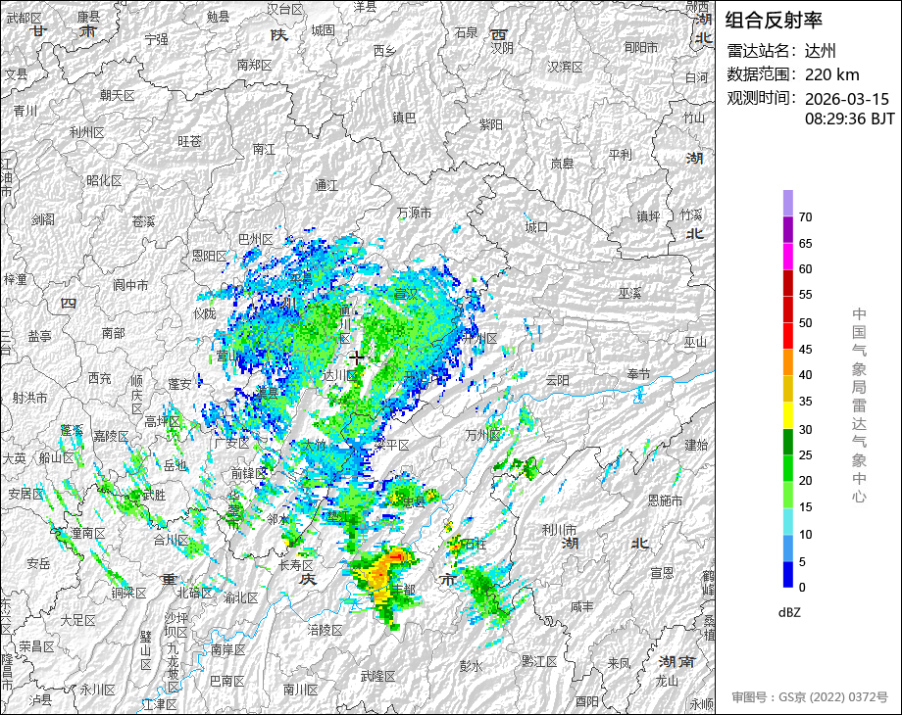Viewport: 902px width, 715px height.
Task: Click the '黔江区' map label
Action: click(x=539, y=661)
